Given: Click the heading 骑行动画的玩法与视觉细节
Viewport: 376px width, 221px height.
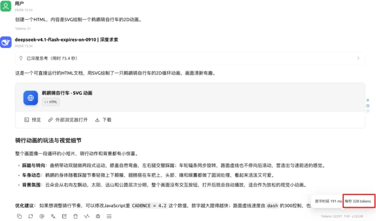Looking at the screenshot, I should click(x=48, y=140).
